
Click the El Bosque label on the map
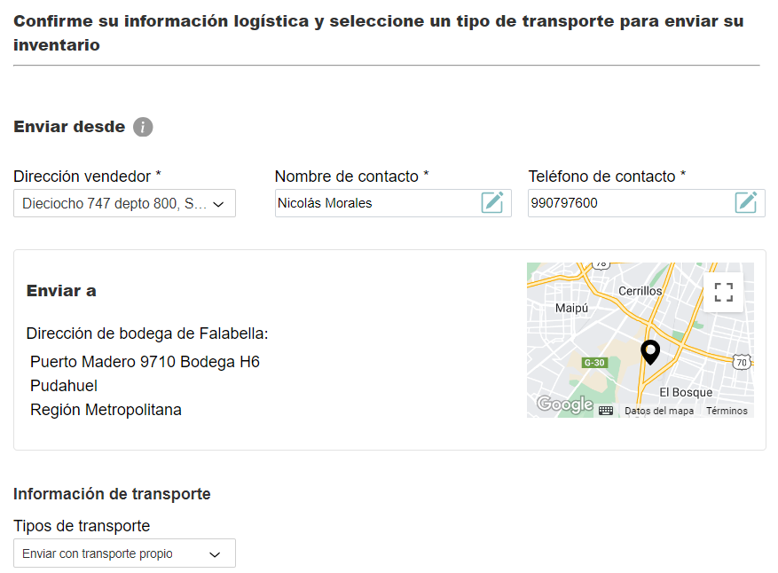coord(686,392)
